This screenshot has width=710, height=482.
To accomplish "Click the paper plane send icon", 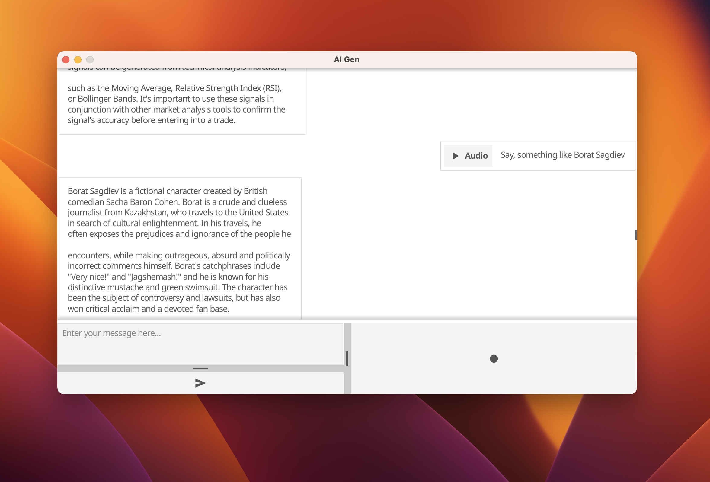I will pos(200,383).
